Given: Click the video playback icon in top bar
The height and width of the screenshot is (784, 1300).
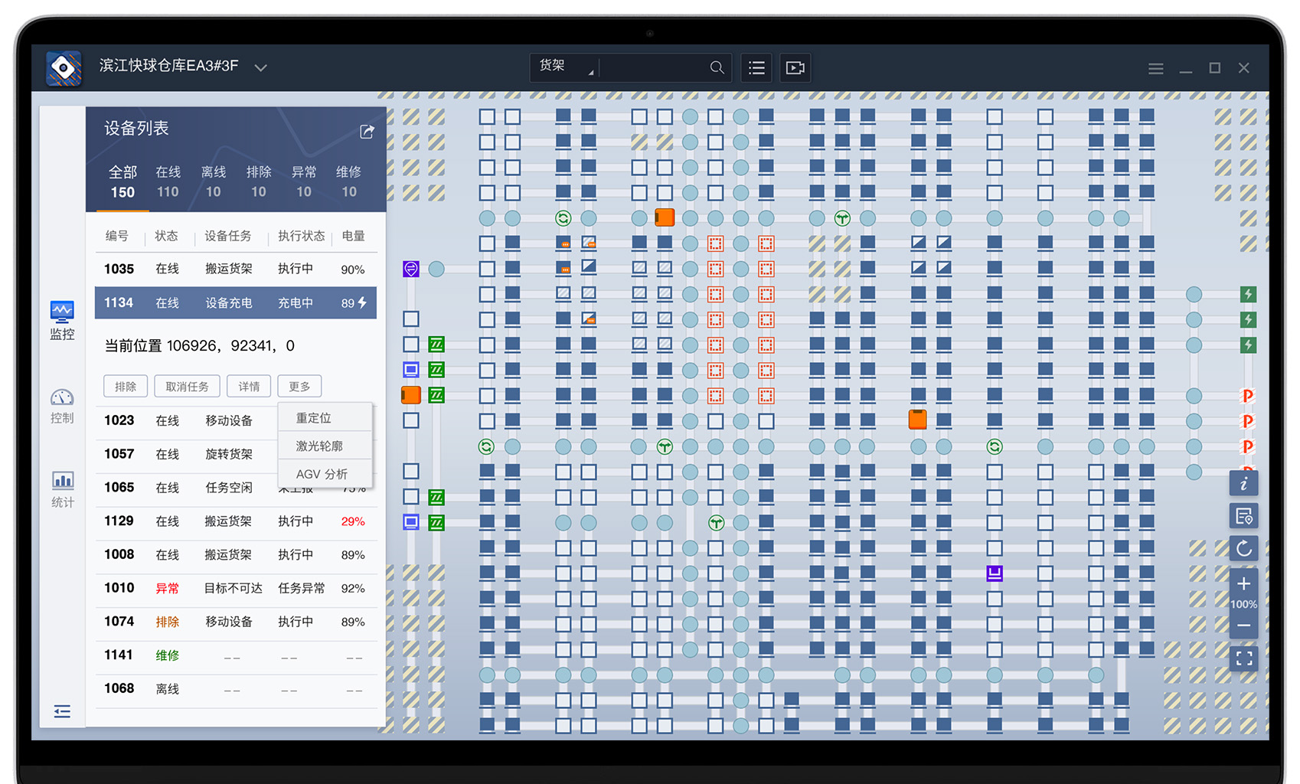Looking at the screenshot, I should pos(795,68).
